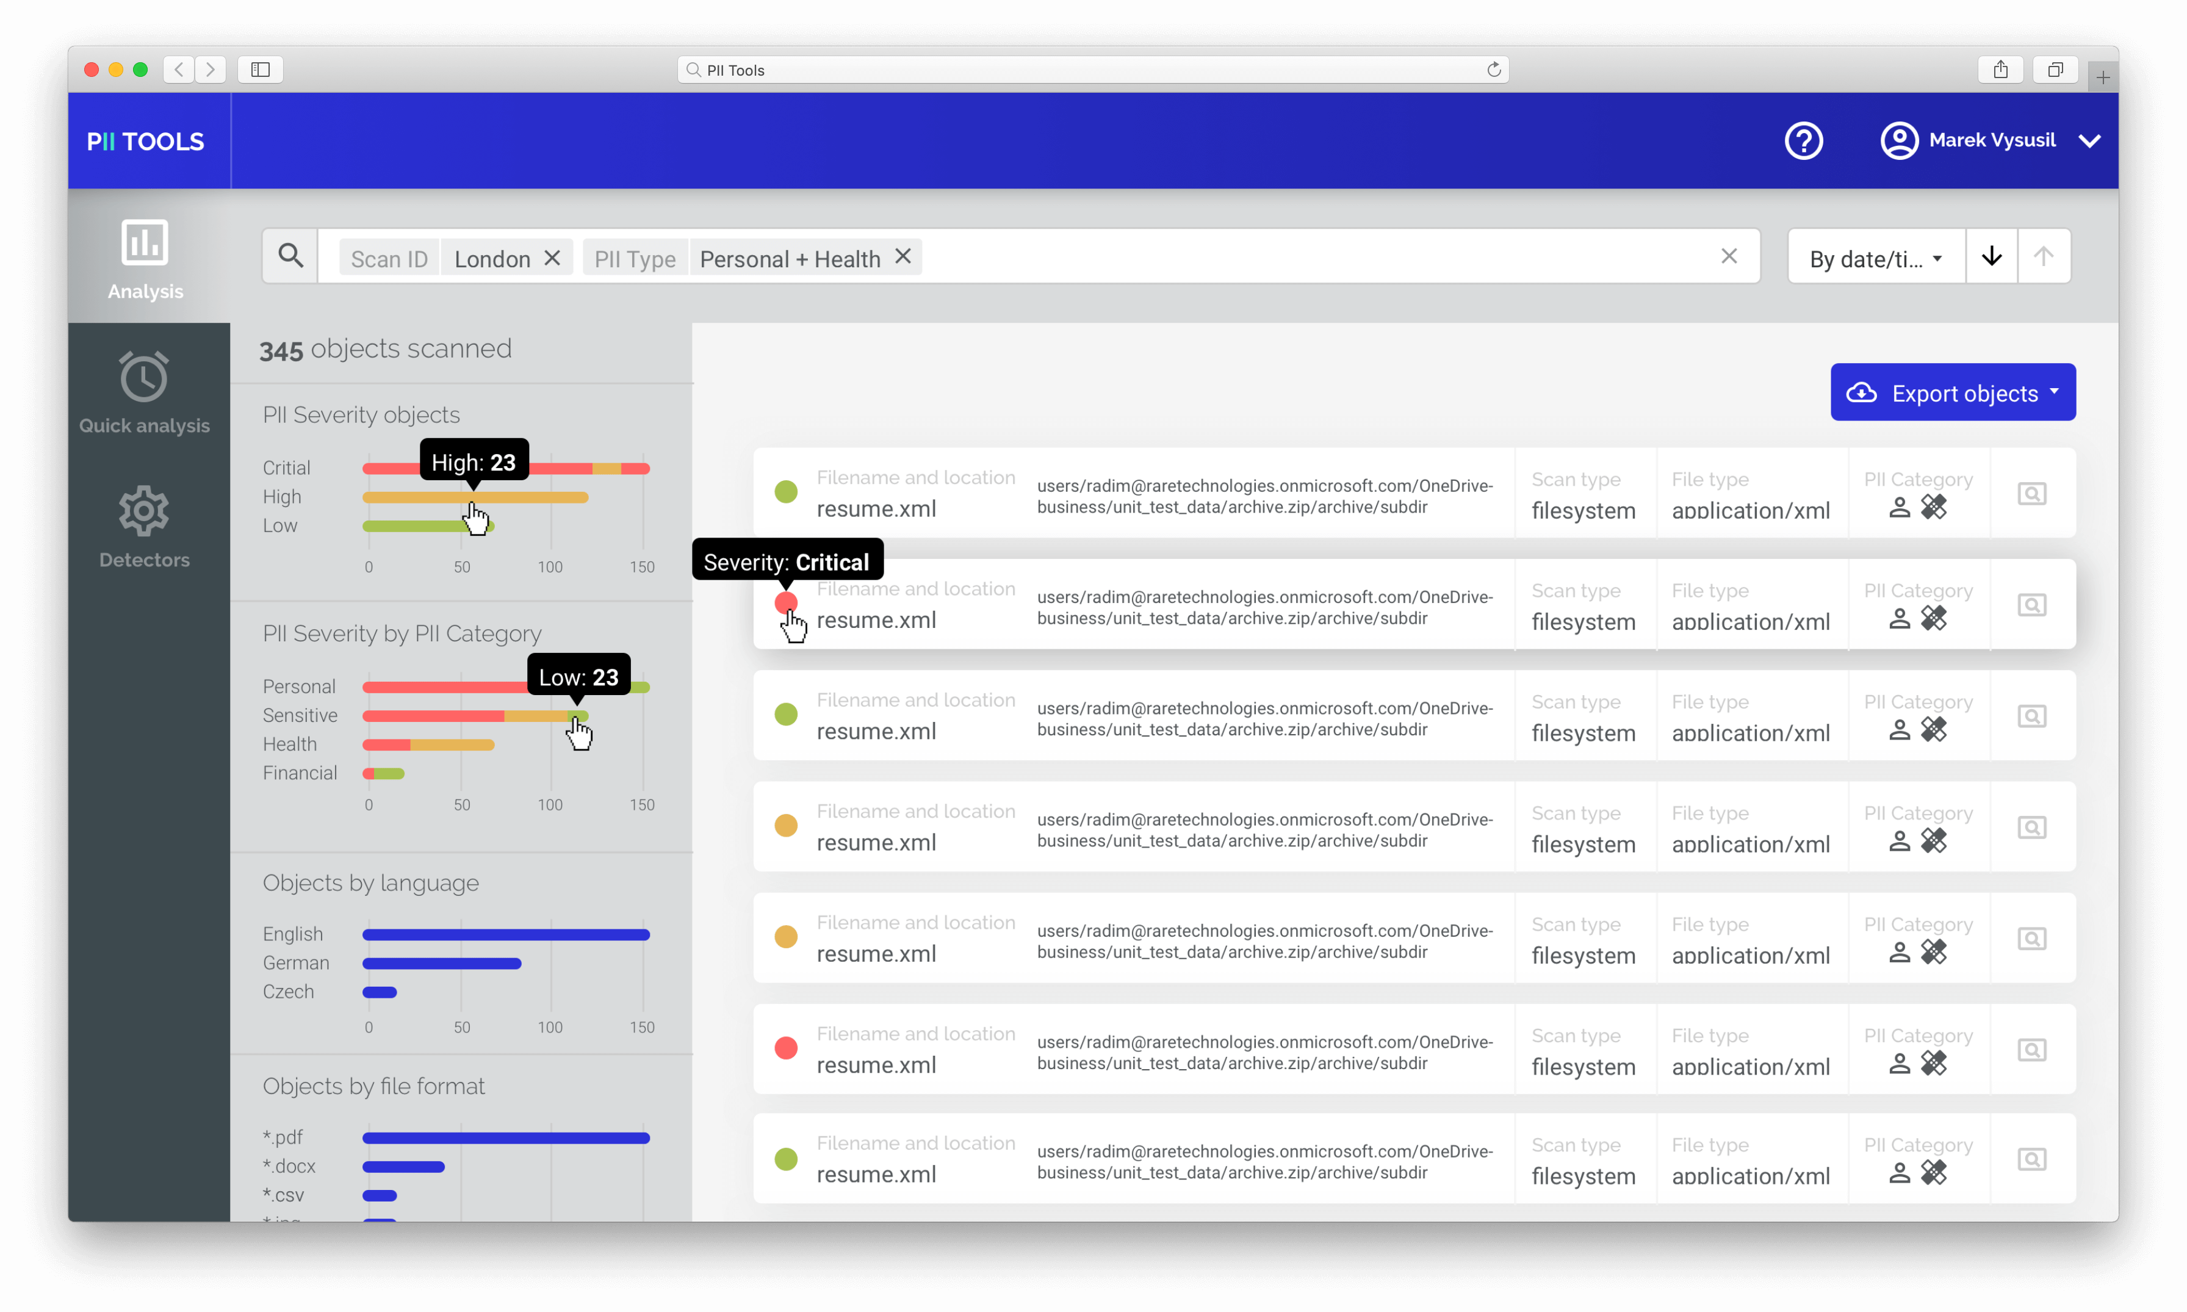Preview the fourth resume.xml object
2187x1312 pixels.
2031,827
